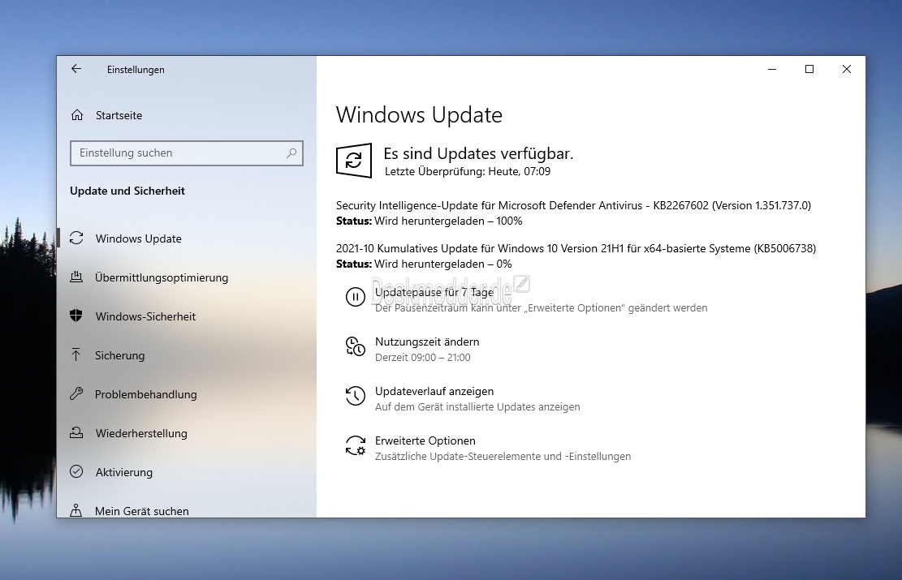Open Windows-Sicherheit settings page
This screenshot has width=902, height=580.
(x=145, y=316)
